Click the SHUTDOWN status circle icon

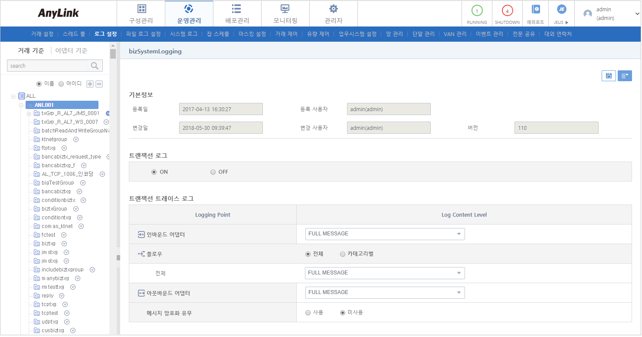click(507, 11)
